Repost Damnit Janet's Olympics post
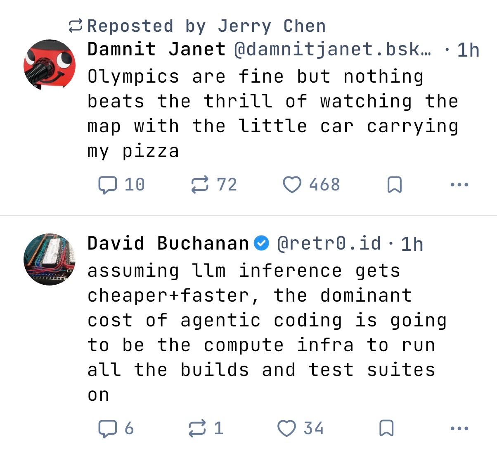This screenshot has height=457, width=497. [200, 185]
